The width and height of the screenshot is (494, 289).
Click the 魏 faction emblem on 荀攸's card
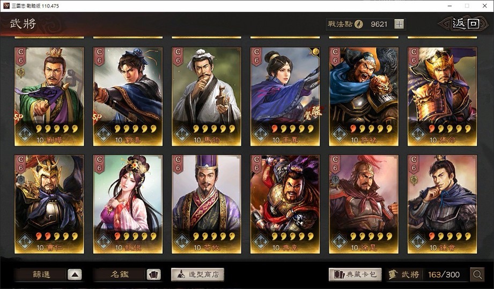[182, 241]
